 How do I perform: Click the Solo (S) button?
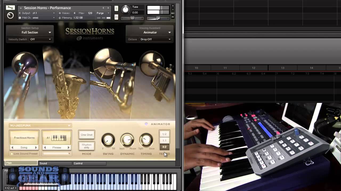116,8
